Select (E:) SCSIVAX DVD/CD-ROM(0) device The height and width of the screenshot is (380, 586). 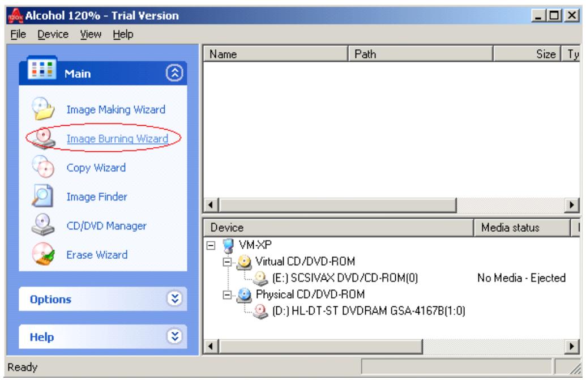click(x=345, y=278)
